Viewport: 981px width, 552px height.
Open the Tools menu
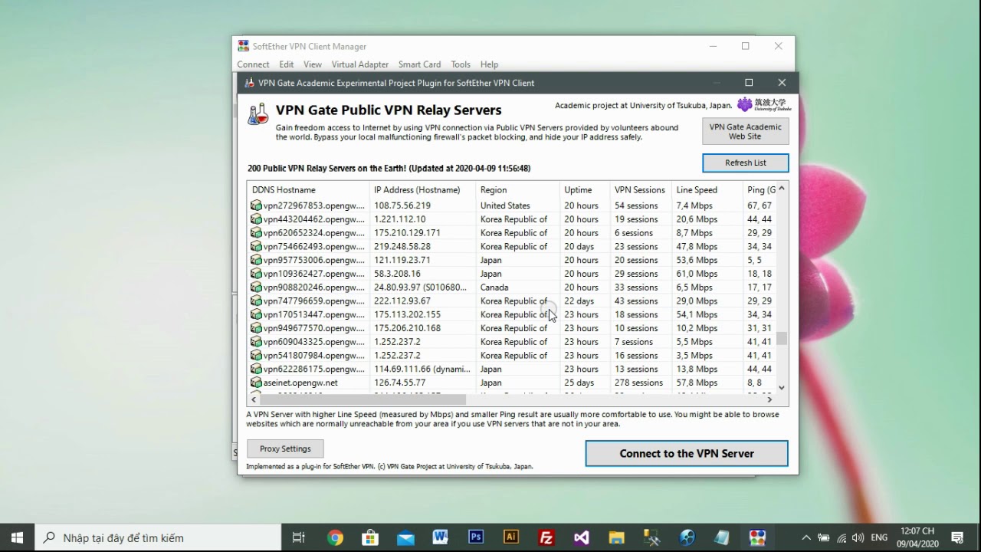(461, 64)
